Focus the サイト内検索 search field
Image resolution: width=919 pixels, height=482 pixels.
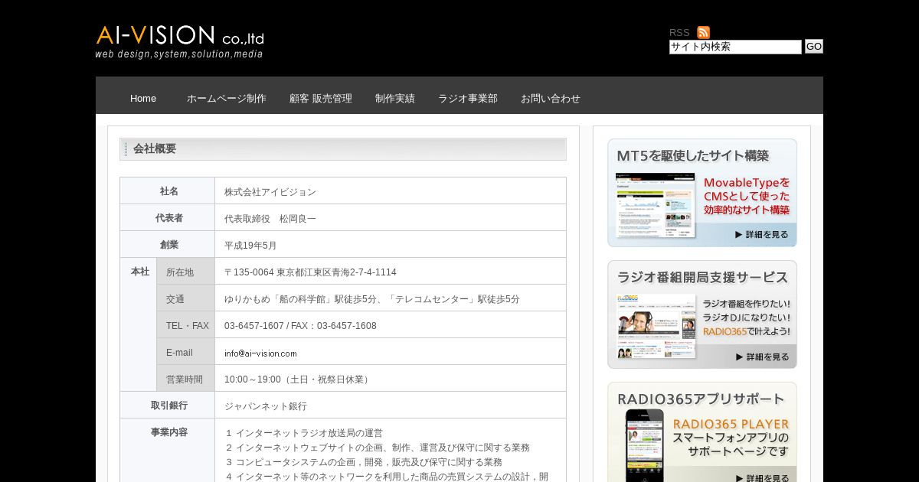pyautogui.click(x=735, y=47)
